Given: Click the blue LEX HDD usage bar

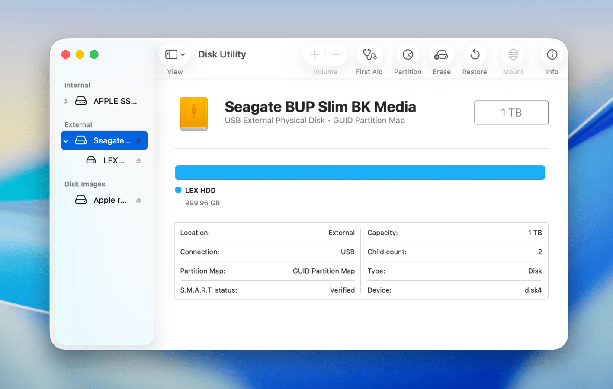Looking at the screenshot, I should pos(359,172).
